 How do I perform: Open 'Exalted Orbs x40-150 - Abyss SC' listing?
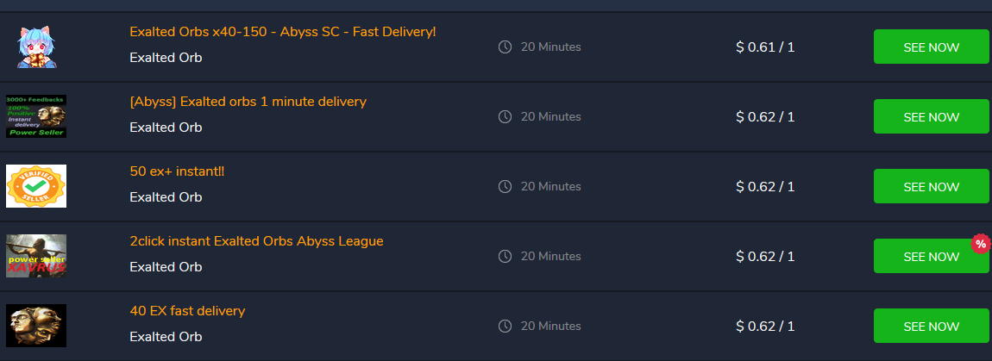282,32
